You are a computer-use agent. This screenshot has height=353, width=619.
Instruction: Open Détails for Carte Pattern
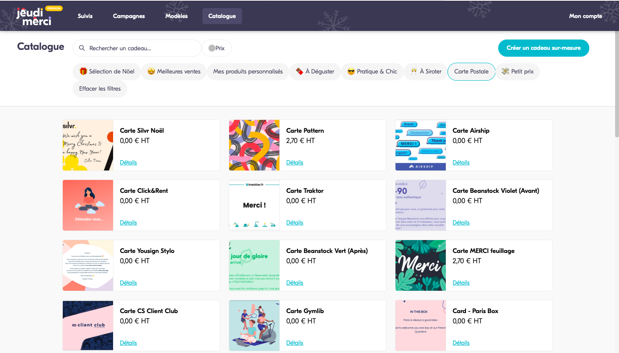[295, 162]
